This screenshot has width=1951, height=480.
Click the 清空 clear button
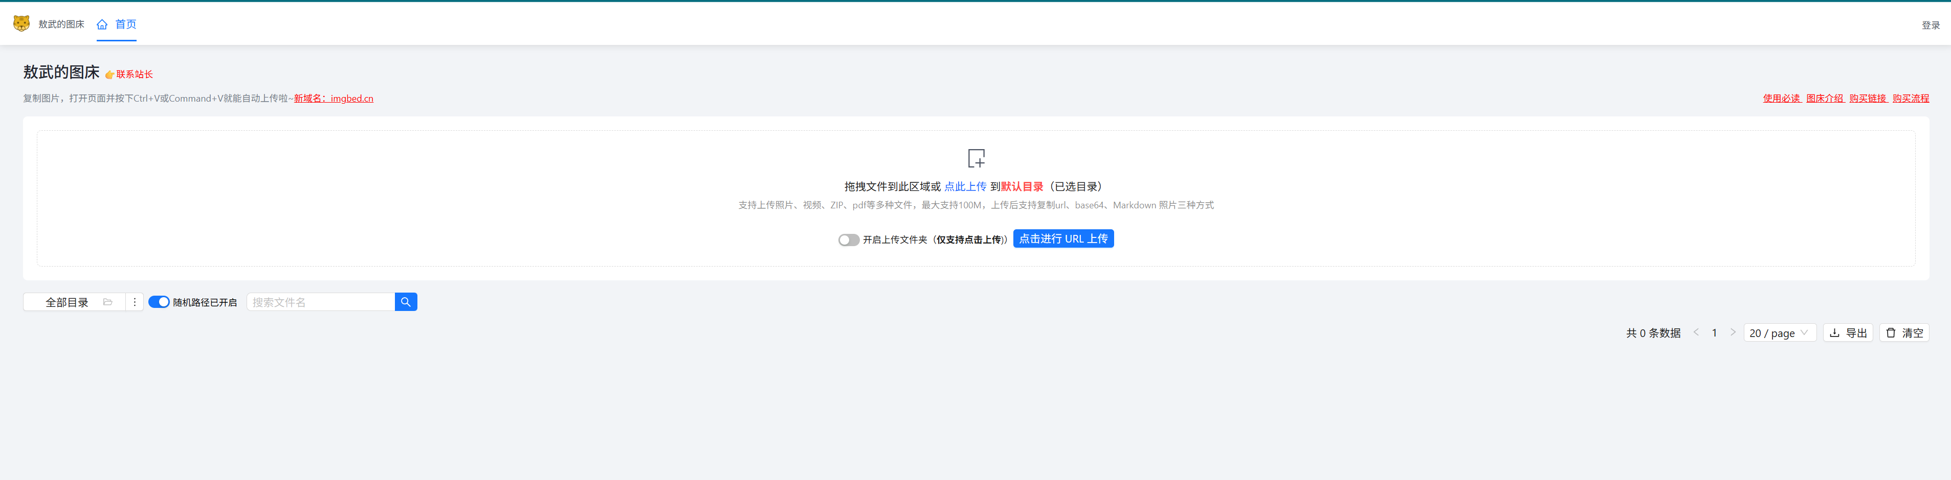(x=1903, y=332)
